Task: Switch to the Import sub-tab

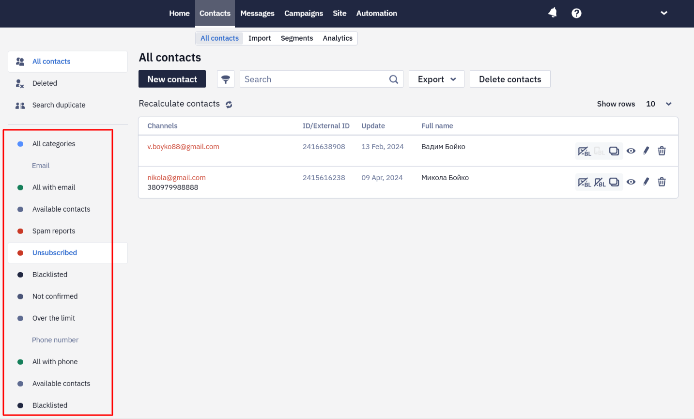Action: point(260,38)
